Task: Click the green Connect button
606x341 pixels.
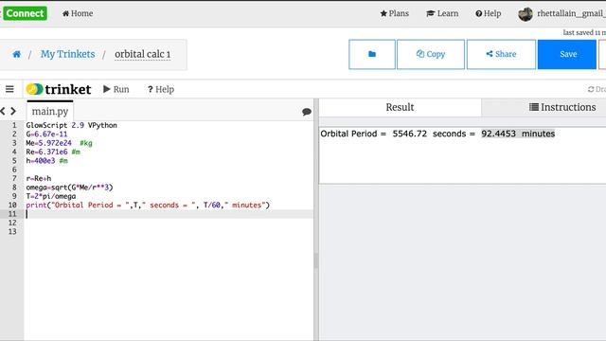Action: (25, 13)
